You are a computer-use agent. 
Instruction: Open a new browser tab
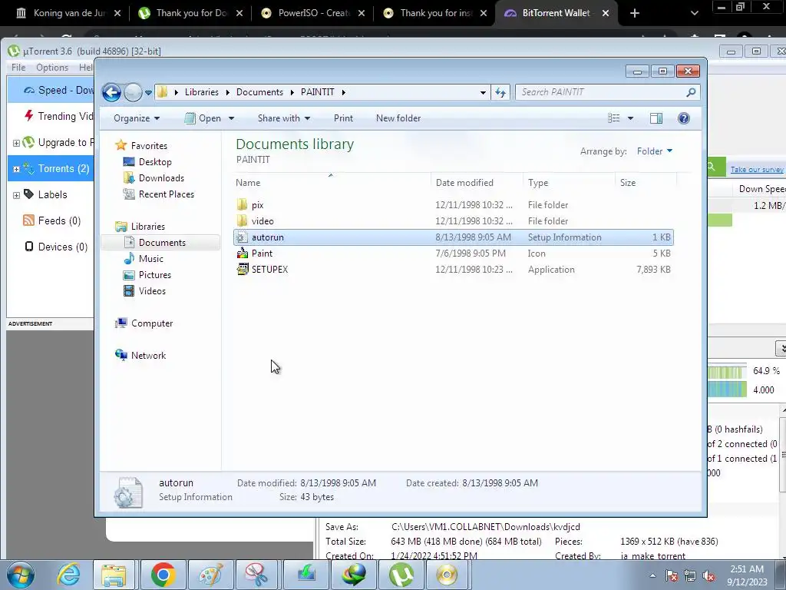pos(635,13)
